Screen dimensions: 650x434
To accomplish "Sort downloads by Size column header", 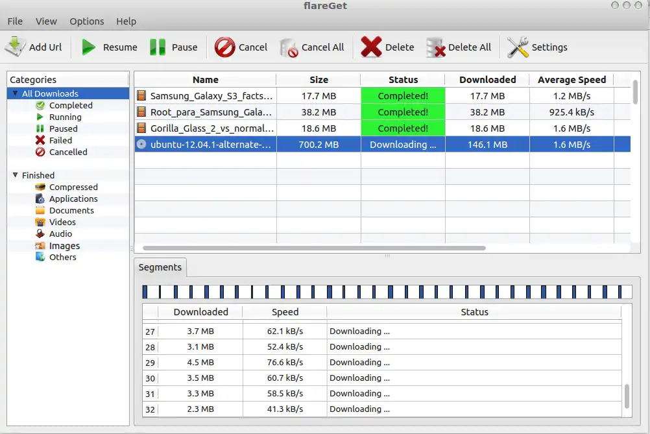I will [319, 80].
